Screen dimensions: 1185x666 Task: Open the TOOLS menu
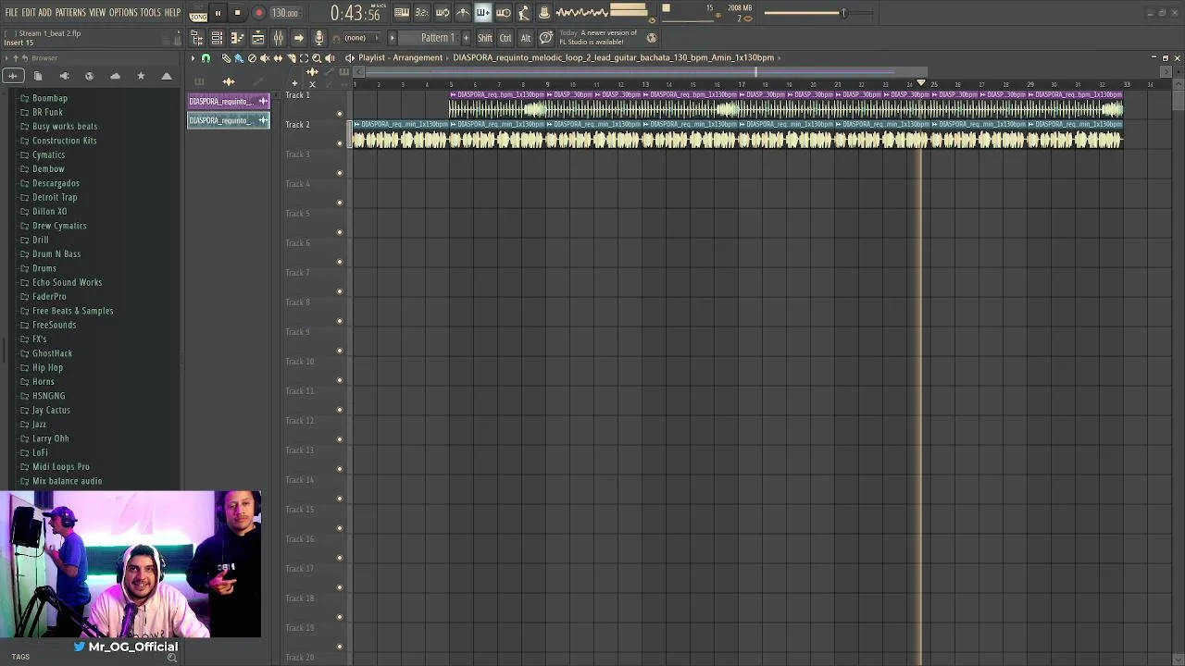tap(151, 13)
